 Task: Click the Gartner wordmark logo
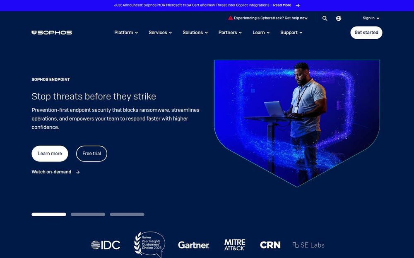(x=193, y=245)
